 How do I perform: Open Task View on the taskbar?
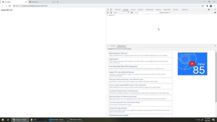(x=8, y=120)
